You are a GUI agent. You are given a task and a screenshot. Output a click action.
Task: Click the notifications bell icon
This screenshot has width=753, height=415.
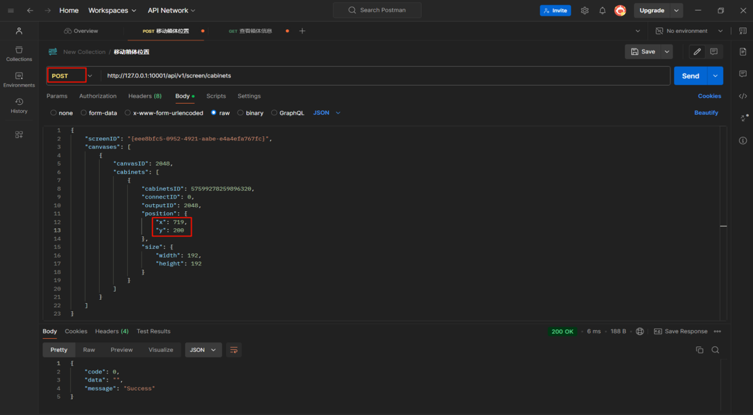(x=602, y=10)
